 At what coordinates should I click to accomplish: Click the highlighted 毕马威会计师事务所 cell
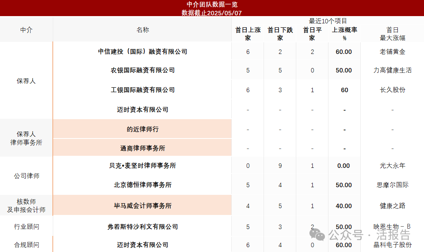pyautogui.click(x=142, y=205)
